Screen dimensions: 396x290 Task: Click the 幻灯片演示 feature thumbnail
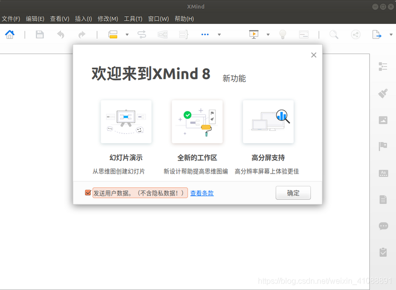coord(126,121)
